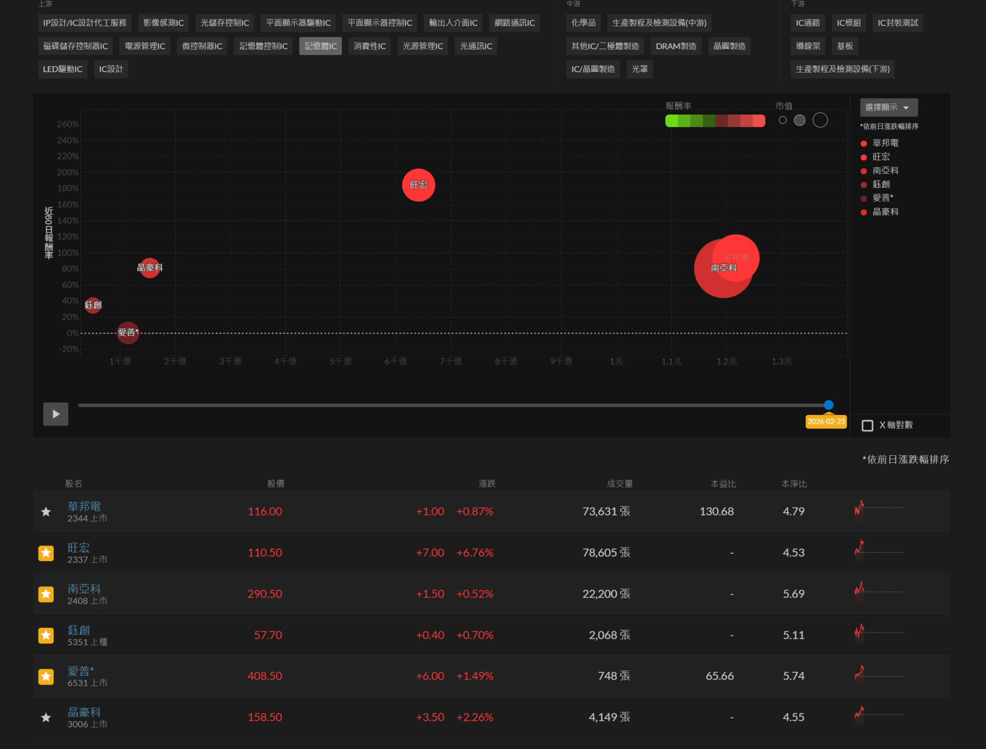Open the 南亞科 stock link
986x749 pixels.
point(84,589)
